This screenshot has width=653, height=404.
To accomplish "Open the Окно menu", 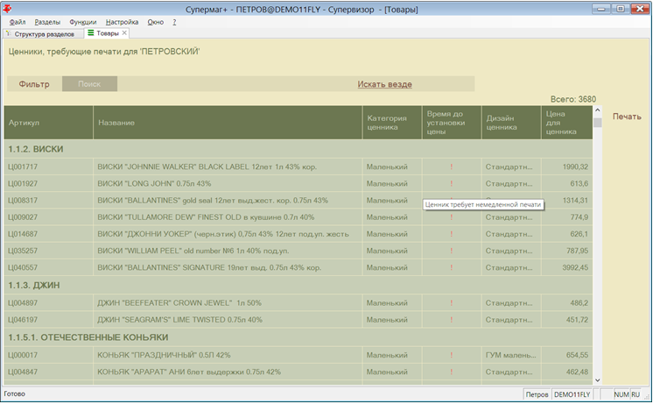I will tap(155, 22).
